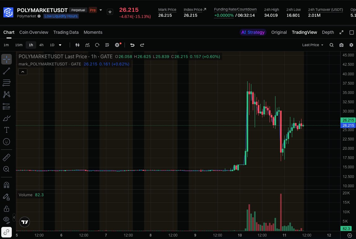Open the Moments tab
356x239 pixels.
pos(93,32)
